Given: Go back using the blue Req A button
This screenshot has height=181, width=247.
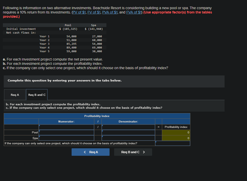Looking at the screenshot, I should [x=91, y=152].
